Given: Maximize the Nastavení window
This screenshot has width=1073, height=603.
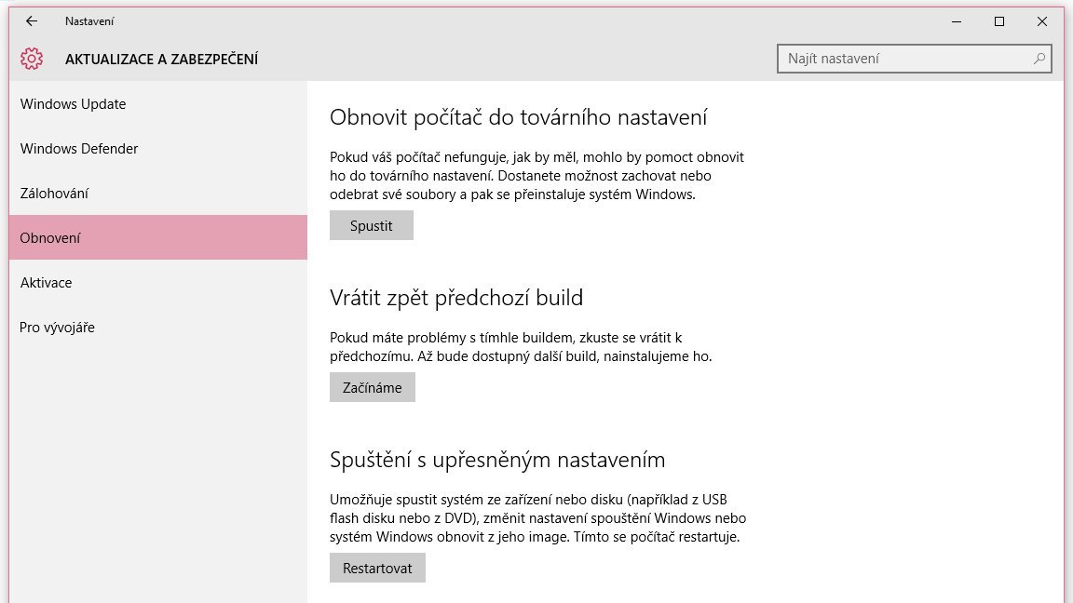Looking at the screenshot, I should (999, 21).
